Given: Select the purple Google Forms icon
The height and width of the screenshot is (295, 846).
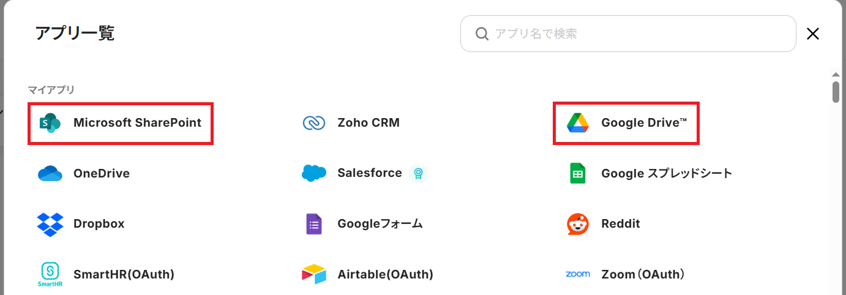Looking at the screenshot, I should (x=314, y=224).
